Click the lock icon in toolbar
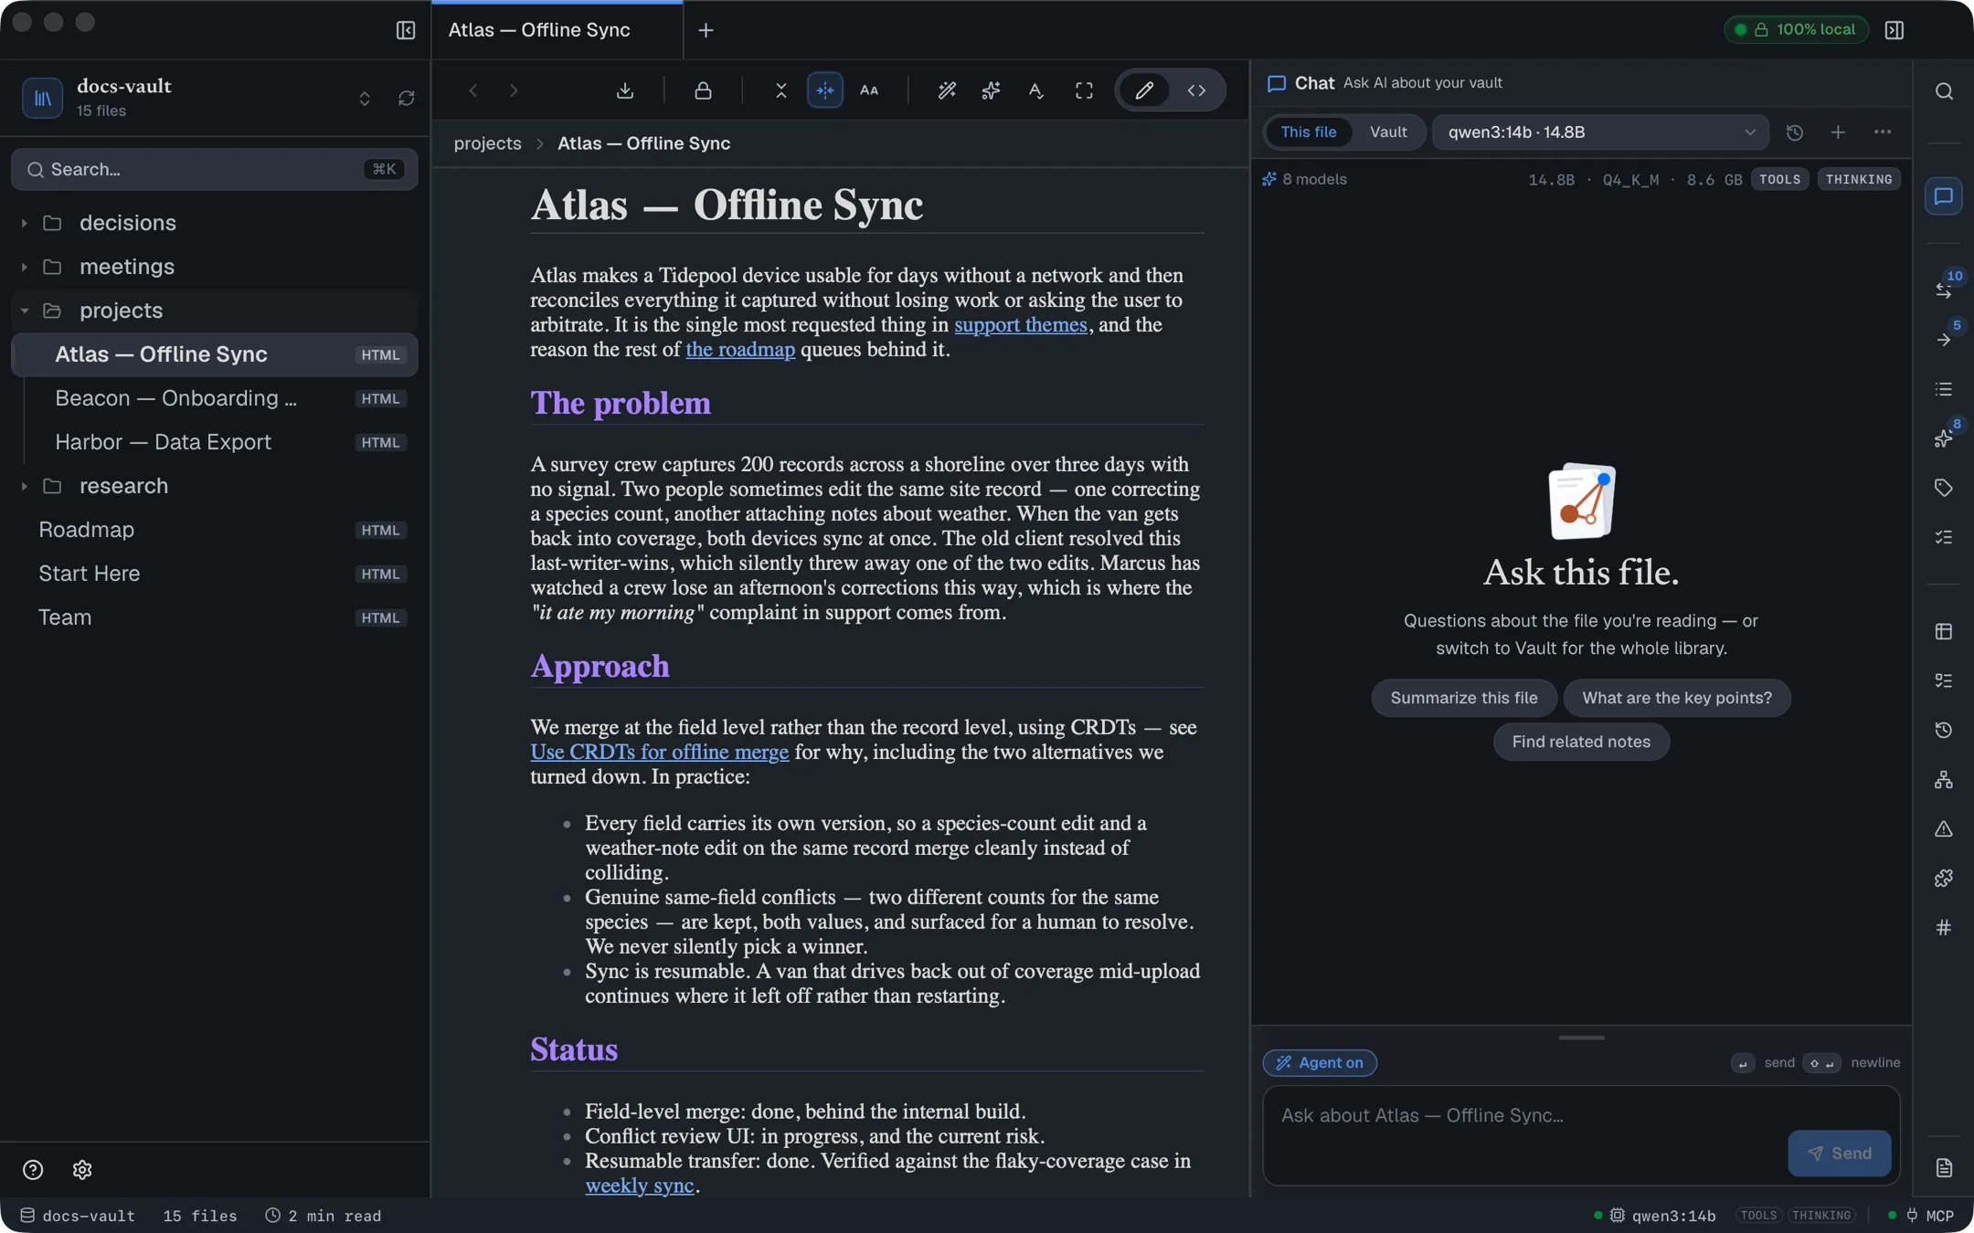Screen dimensions: 1974x1233 pos(703,90)
